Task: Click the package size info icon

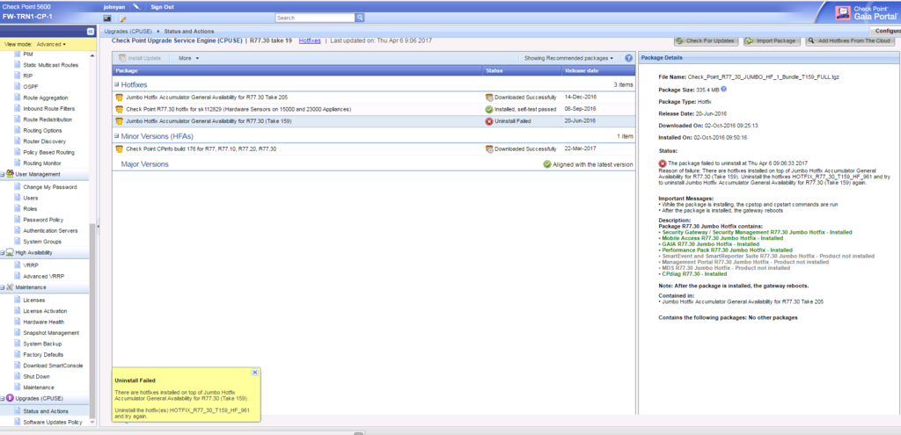Action: pyautogui.click(x=723, y=89)
